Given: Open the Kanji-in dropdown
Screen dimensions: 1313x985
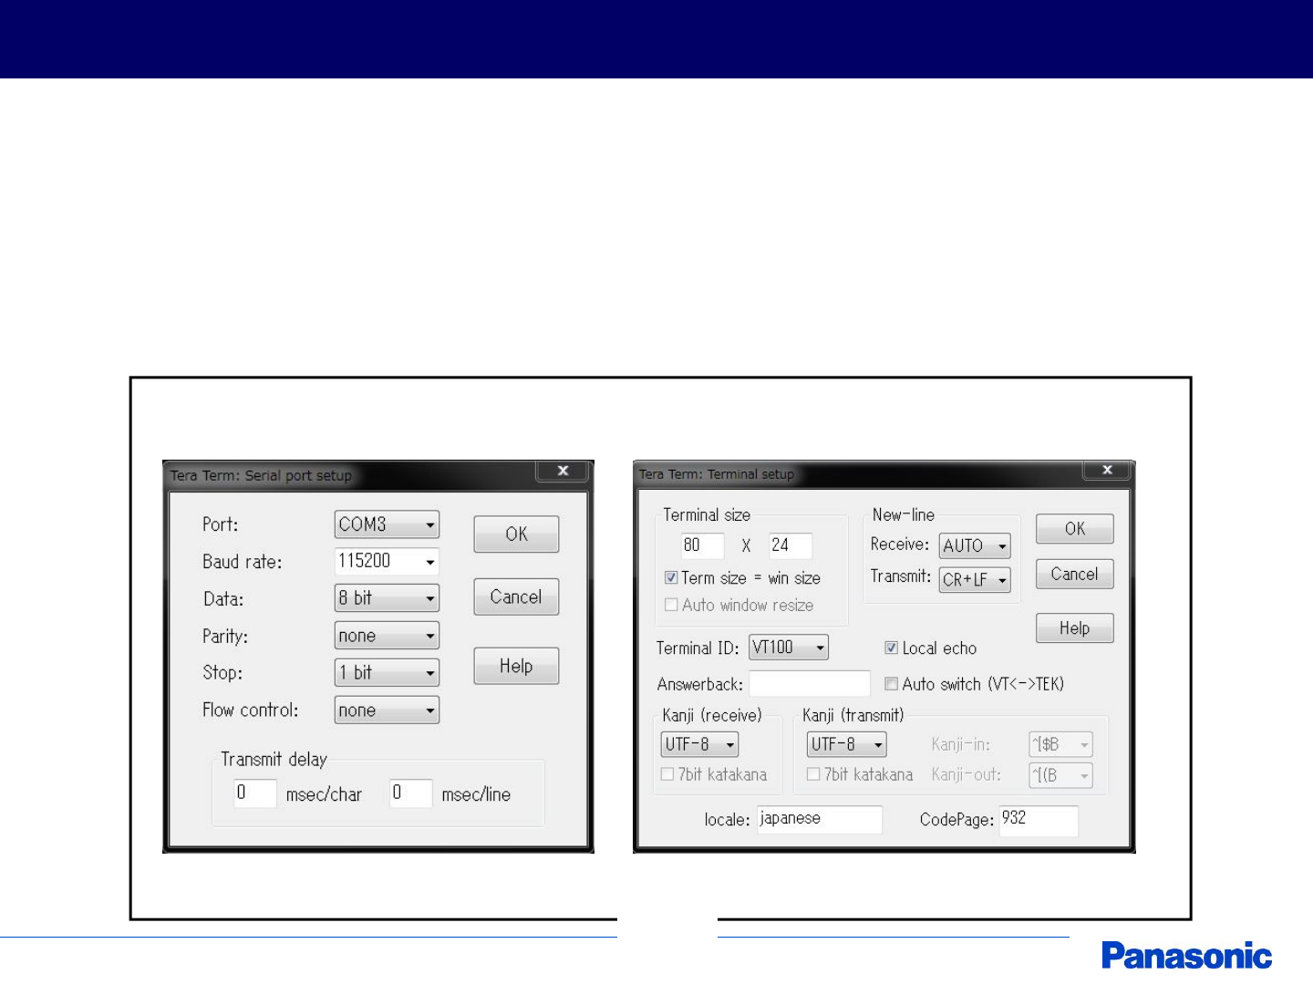Looking at the screenshot, I should pyautogui.click(x=1060, y=744).
